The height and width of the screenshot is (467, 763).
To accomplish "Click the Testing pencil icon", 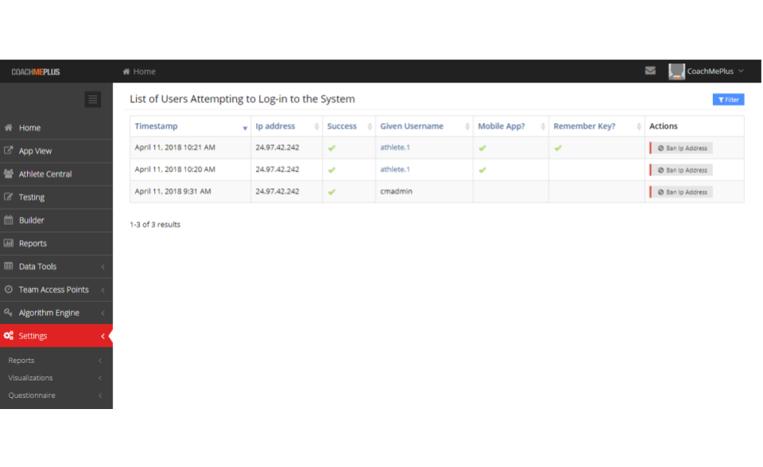I will pyautogui.click(x=8, y=197).
